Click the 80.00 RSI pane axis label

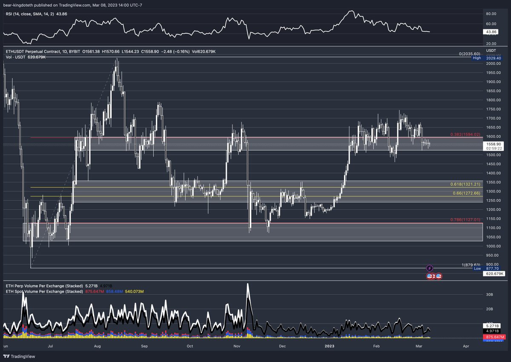pos(491,14)
